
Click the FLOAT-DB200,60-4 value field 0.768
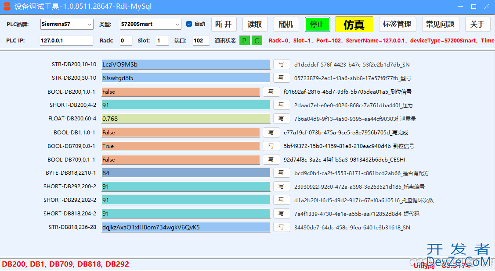[x=186, y=119]
